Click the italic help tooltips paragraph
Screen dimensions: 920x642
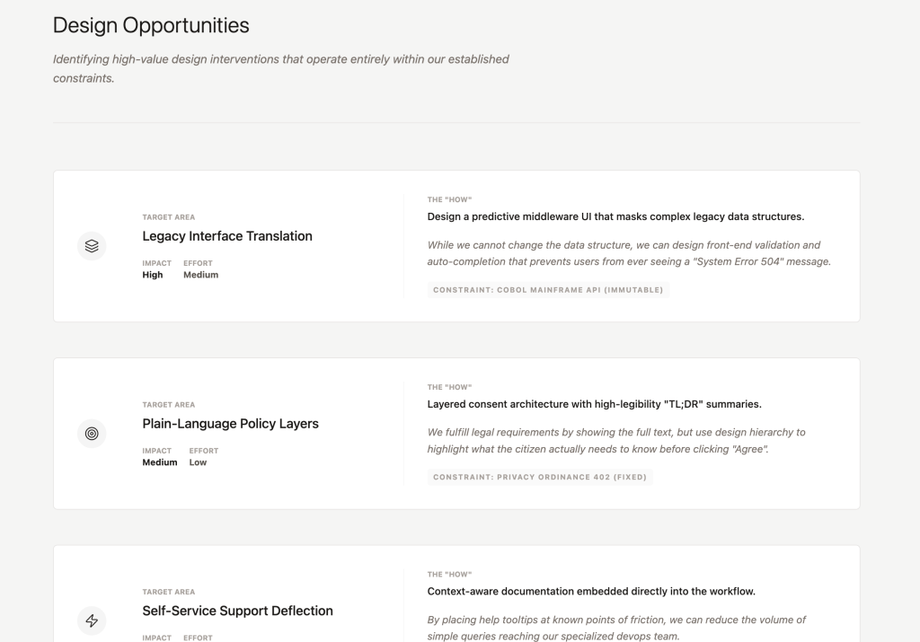pyautogui.click(x=616, y=628)
